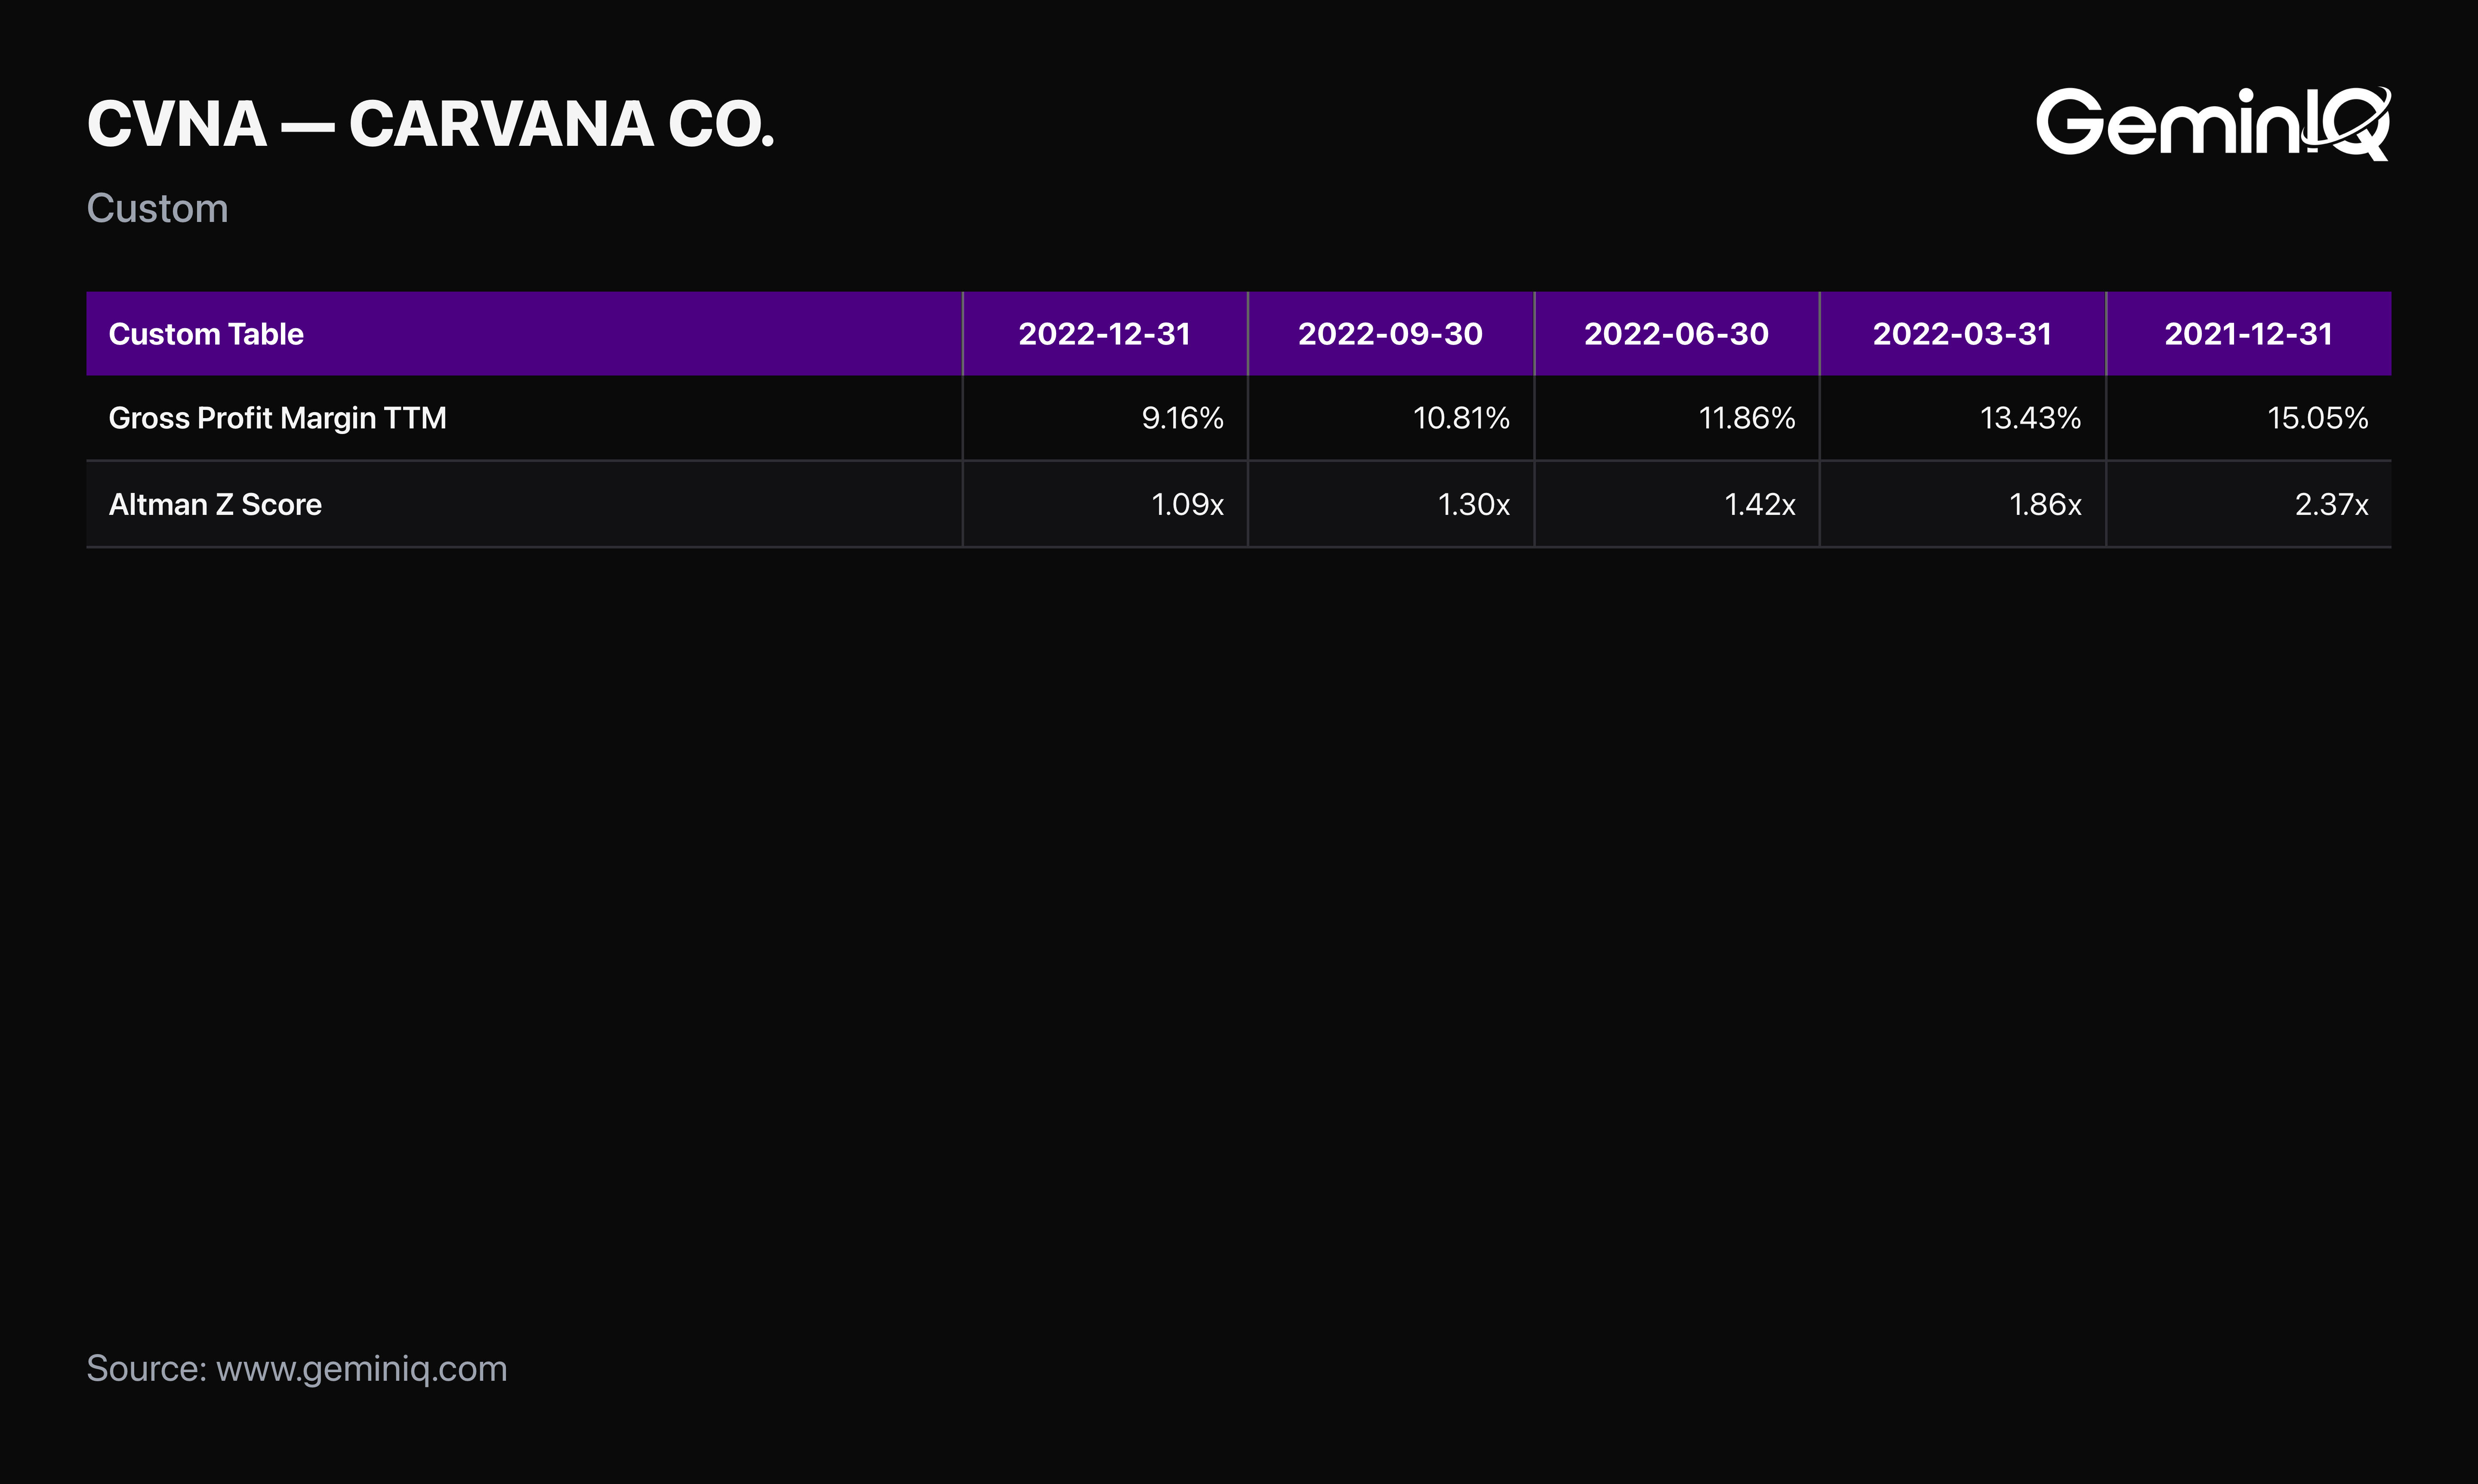Screen dimensions: 2478x1484
Task: Click the 11.86% cell
Action: pyautogui.click(x=1677, y=418)
